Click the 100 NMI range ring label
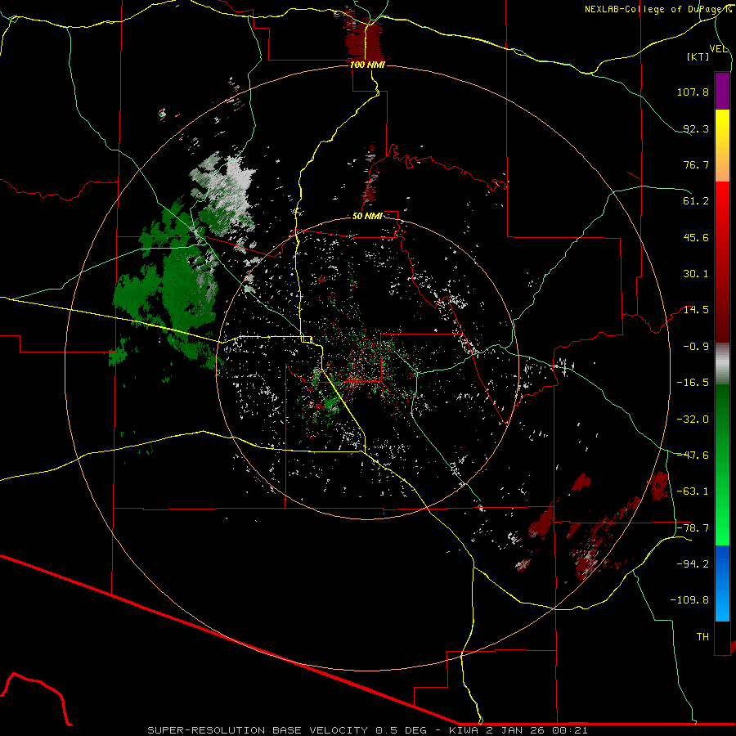 tap(367, 65)
